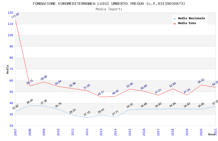Click the 2014 x-axis year label
218x141 pixels.
[x=115, y=132]
